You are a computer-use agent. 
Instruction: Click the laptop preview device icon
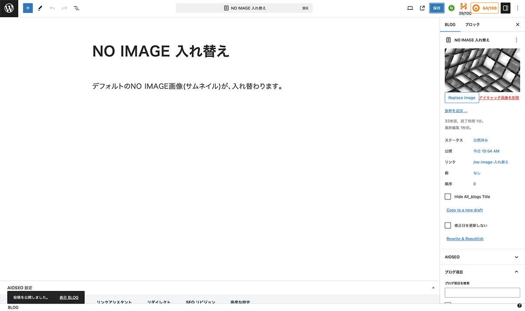410,8
